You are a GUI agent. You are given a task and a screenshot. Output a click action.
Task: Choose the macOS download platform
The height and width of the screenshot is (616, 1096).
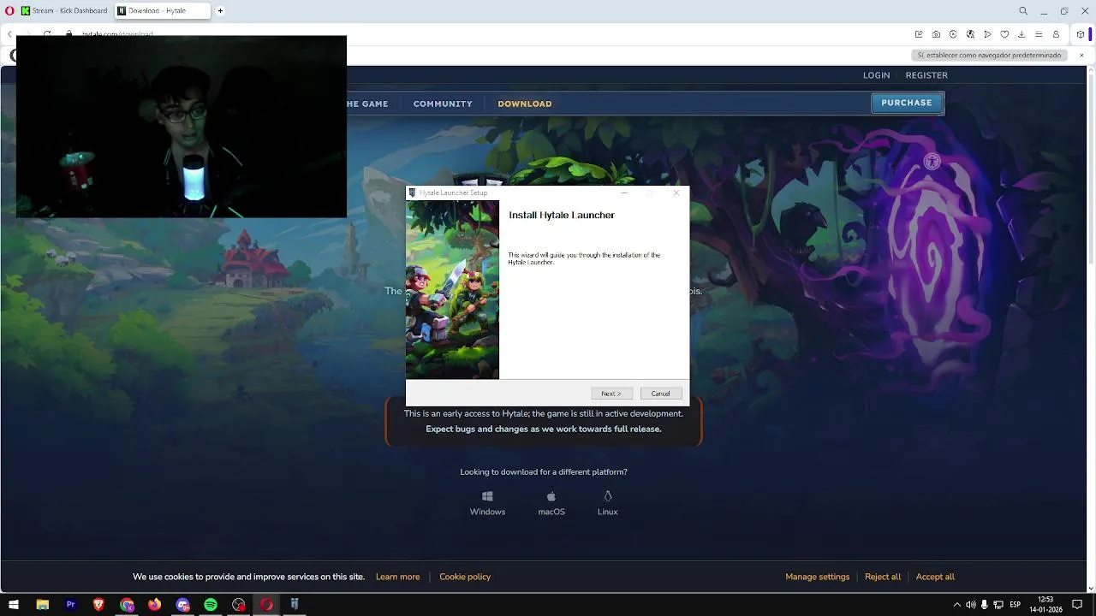[551, 503]
